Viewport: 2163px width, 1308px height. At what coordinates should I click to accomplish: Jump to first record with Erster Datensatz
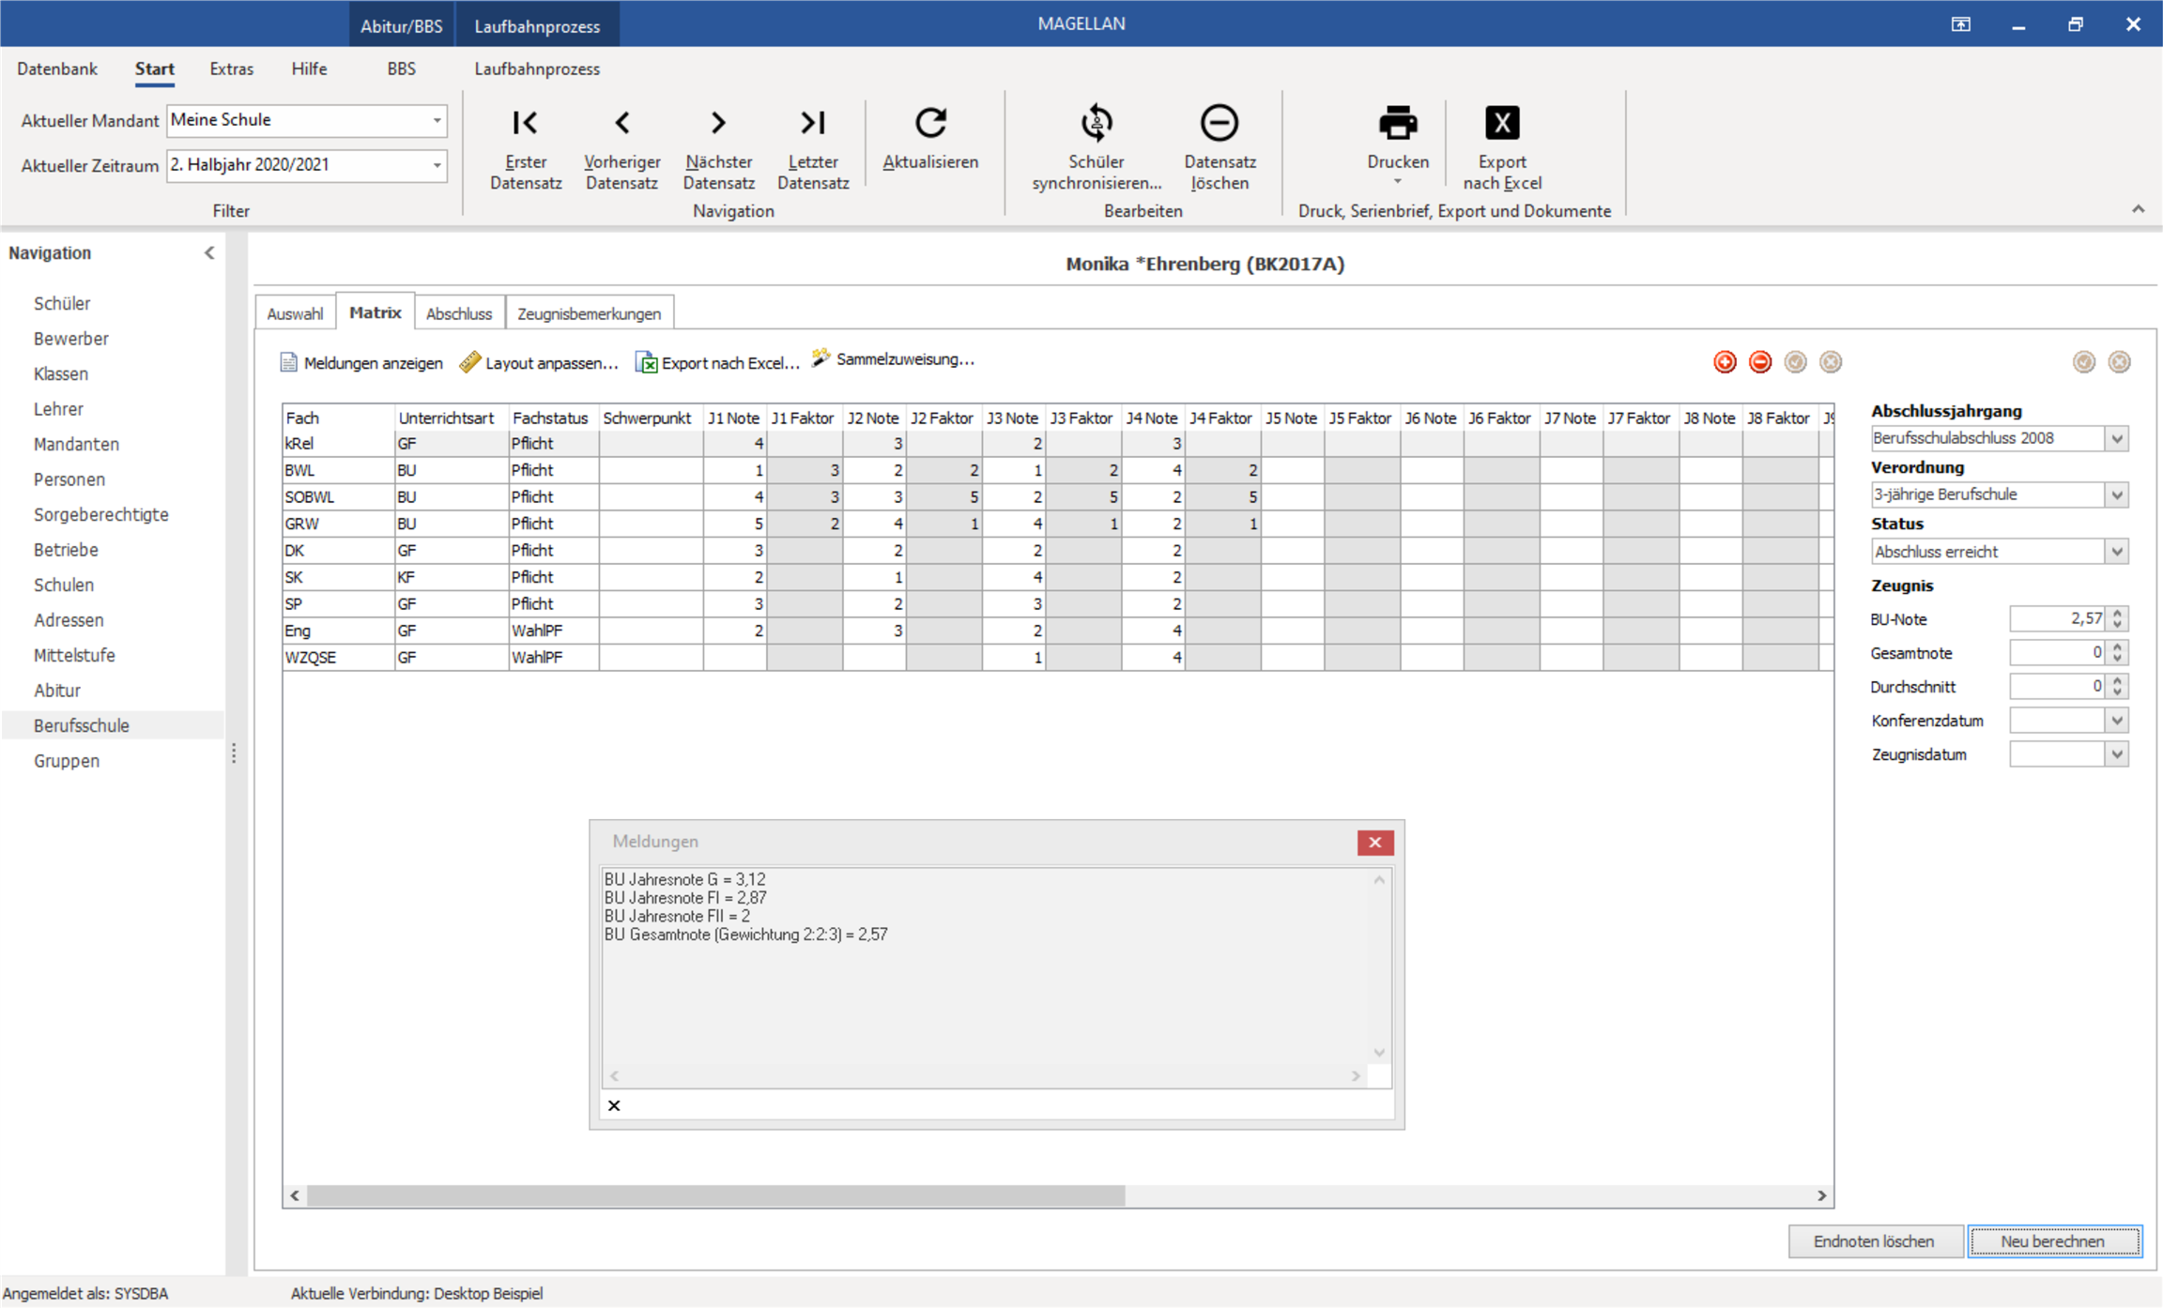click(526, 147)
